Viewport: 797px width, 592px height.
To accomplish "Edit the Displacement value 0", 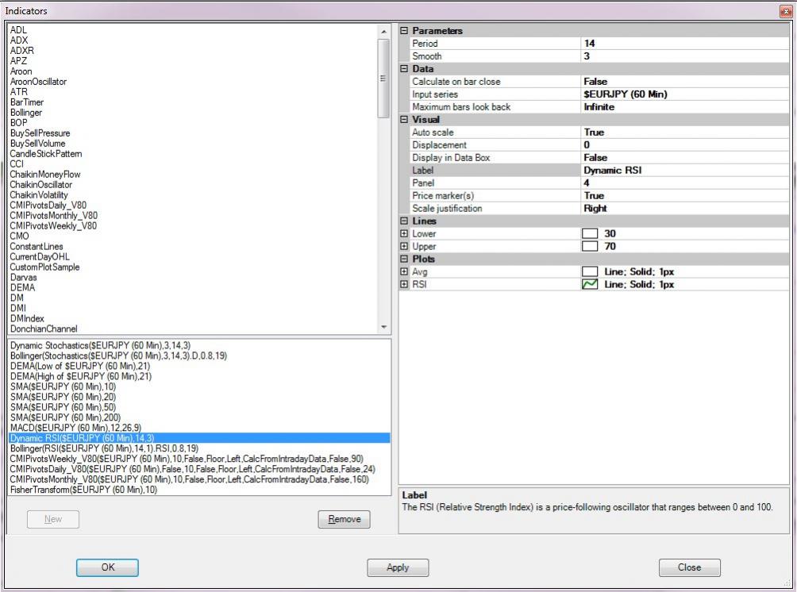I will click(684, 144).
